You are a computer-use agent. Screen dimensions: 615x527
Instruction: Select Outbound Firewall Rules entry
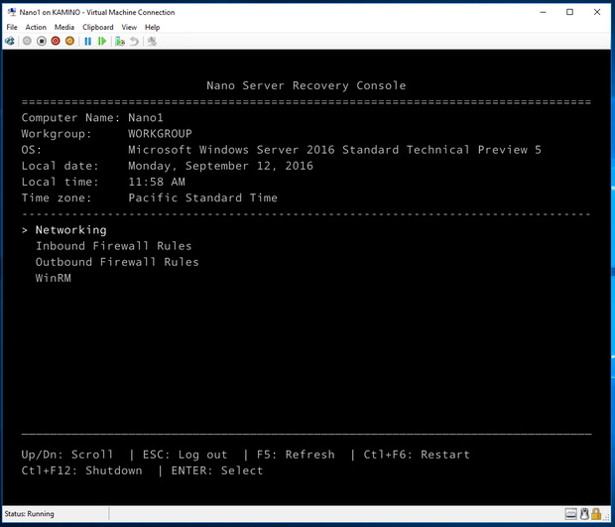coord(117,262)
